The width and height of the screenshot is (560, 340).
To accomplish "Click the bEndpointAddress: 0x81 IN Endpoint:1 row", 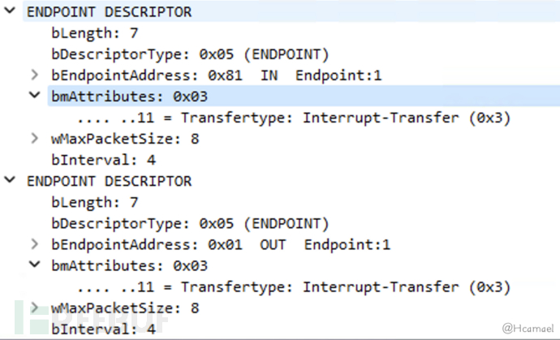I will (x=215, y=75).
